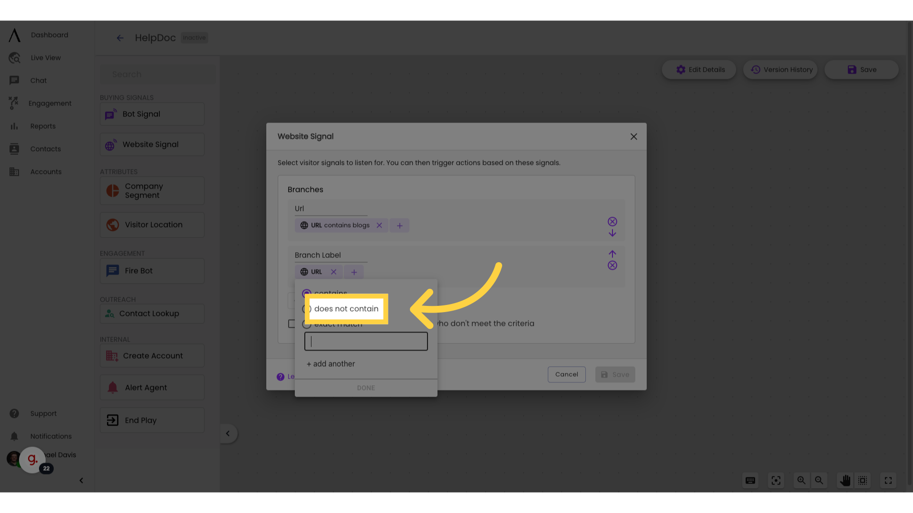Click the Save floppy disk icon
Screen dimensions: 913x513
tap(852, 69)
